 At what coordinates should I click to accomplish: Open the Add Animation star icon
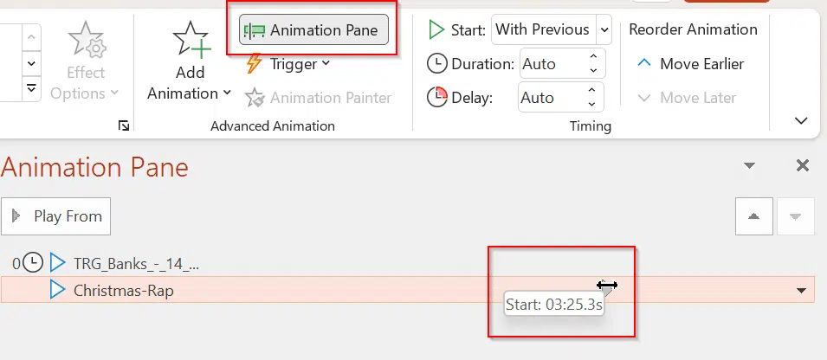pos(191,40)
